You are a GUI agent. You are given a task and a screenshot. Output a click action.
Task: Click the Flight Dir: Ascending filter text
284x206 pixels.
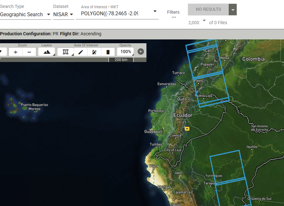81,34
